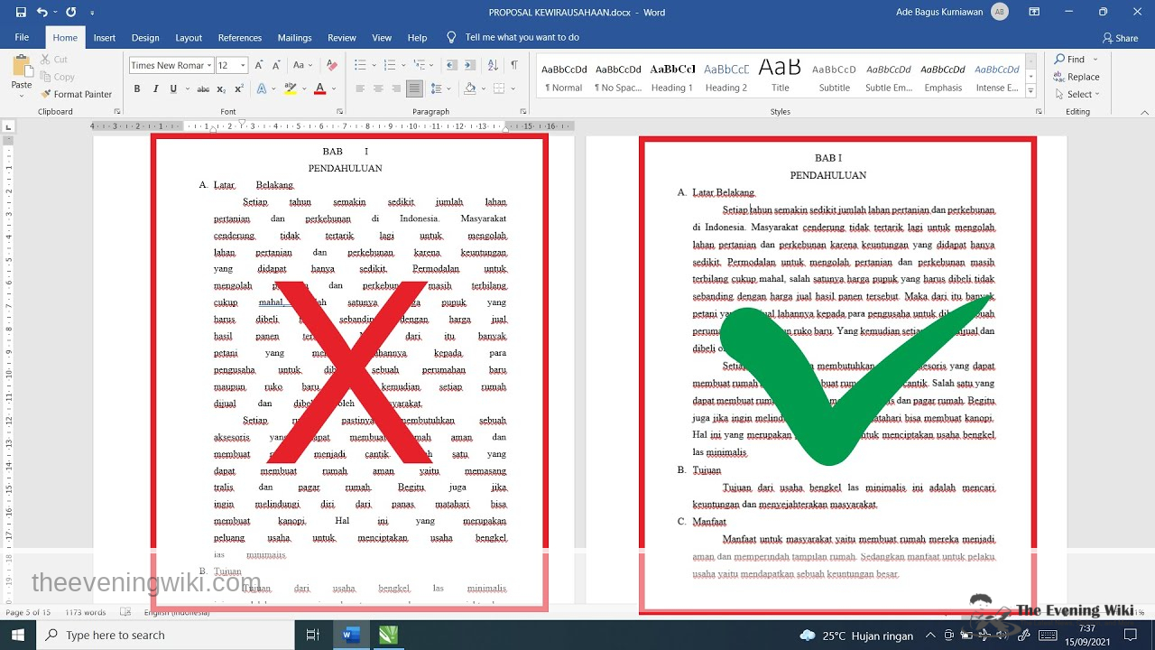Screen dimensions: 1155x650
Task: Click the green Camtasia taskbar icon
Action: click(x=389, y=636)
